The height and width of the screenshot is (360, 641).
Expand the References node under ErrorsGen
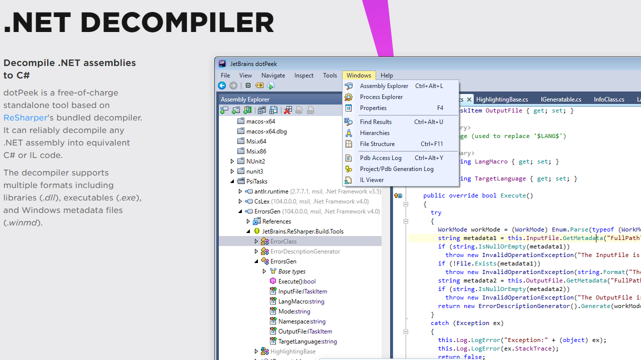[x=248, y=221]
